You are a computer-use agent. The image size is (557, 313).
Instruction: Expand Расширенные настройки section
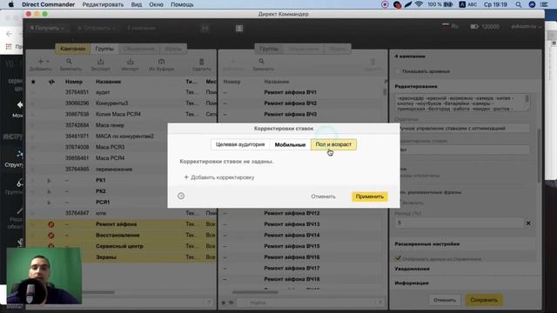click(x=427, y=244)
